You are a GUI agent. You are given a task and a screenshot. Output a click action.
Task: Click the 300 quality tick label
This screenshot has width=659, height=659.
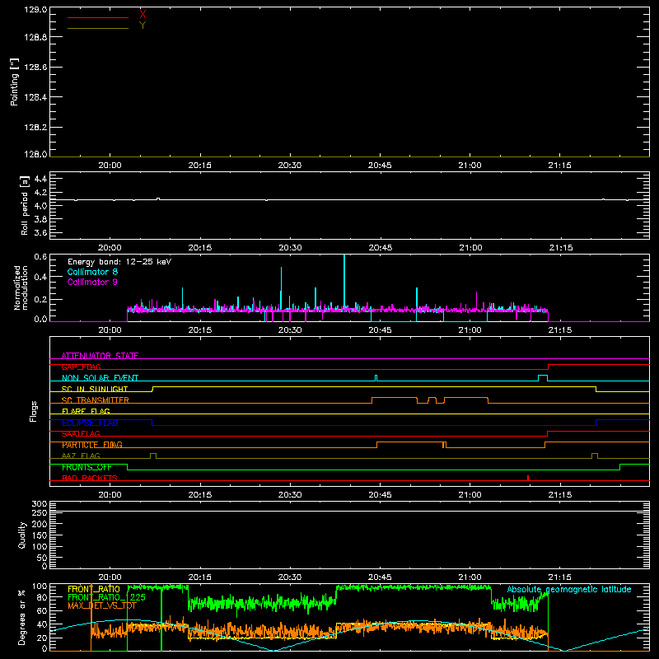point(39,504)
